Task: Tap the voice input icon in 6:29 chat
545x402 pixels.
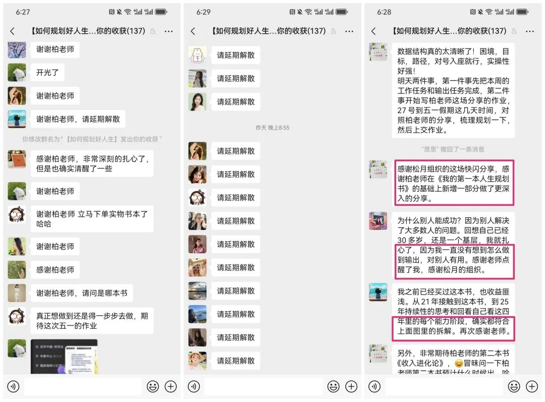Action: pos(194,386)
